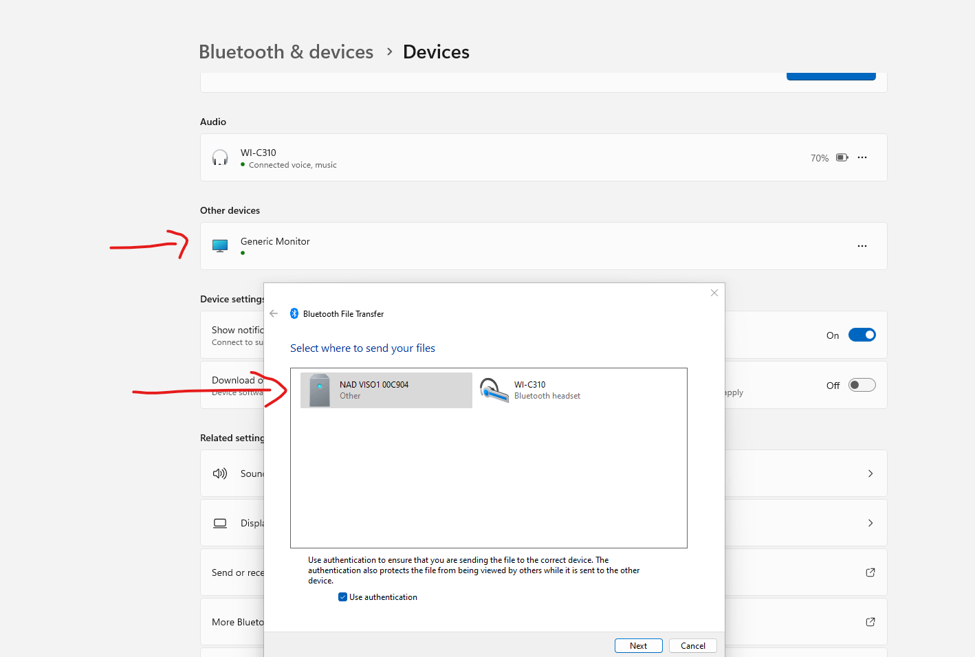This screenshot has width=975, height=657.
Task: Click the Generic Monitor label
Action: click(x=275, y=241)
